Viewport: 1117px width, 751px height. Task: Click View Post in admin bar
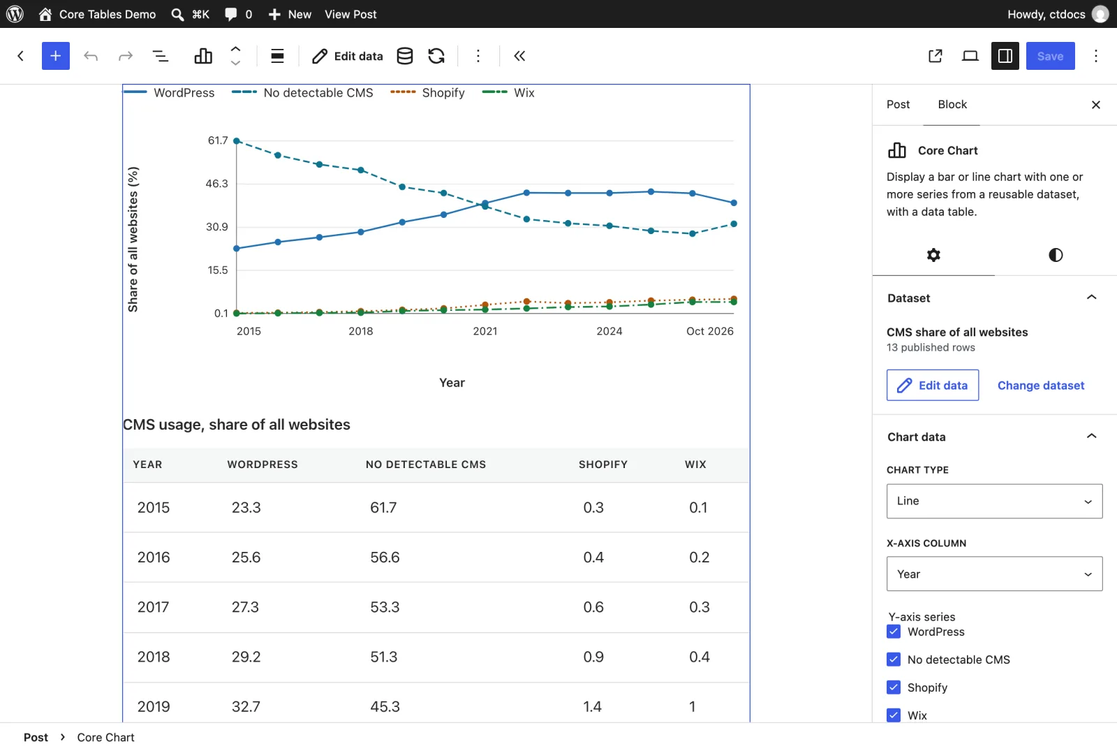(350, 14)
